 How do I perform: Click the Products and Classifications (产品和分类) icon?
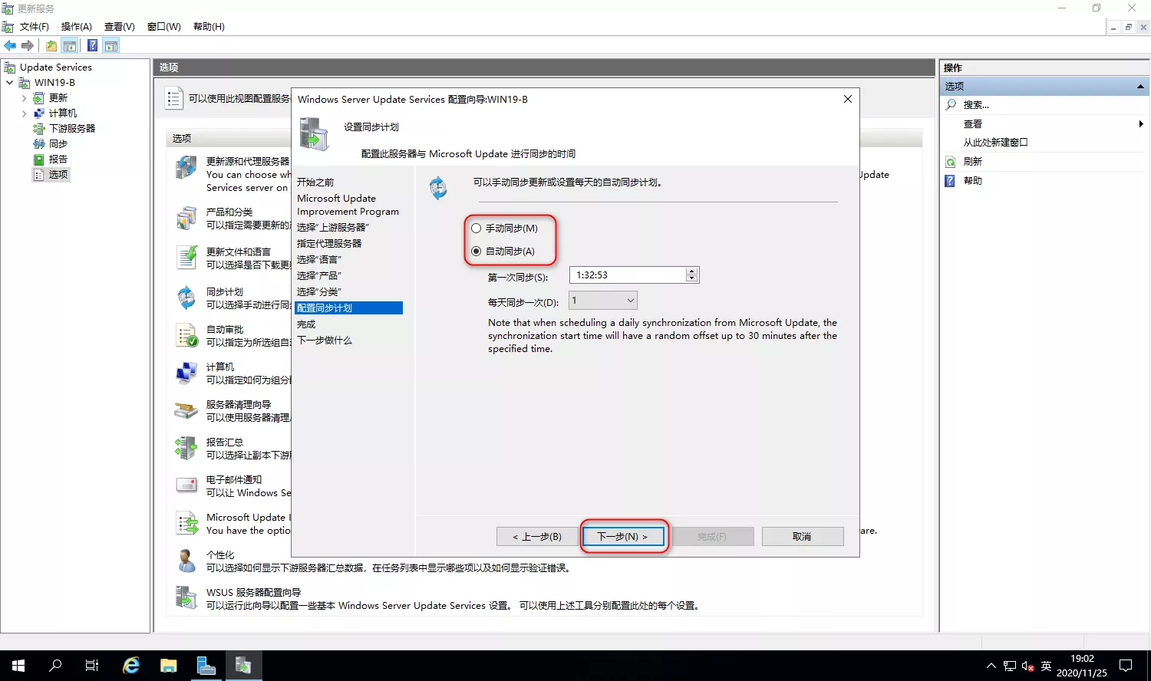coord(186,219)
